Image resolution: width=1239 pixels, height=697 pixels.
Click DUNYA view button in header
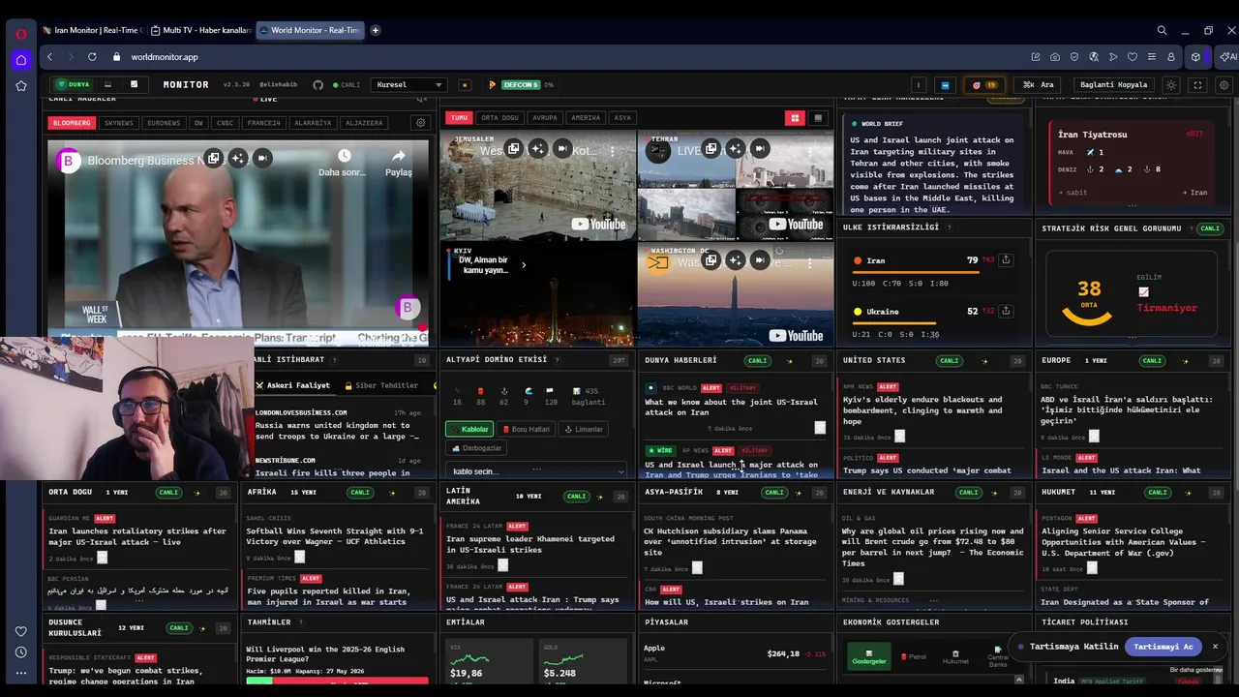pos(74,85)
